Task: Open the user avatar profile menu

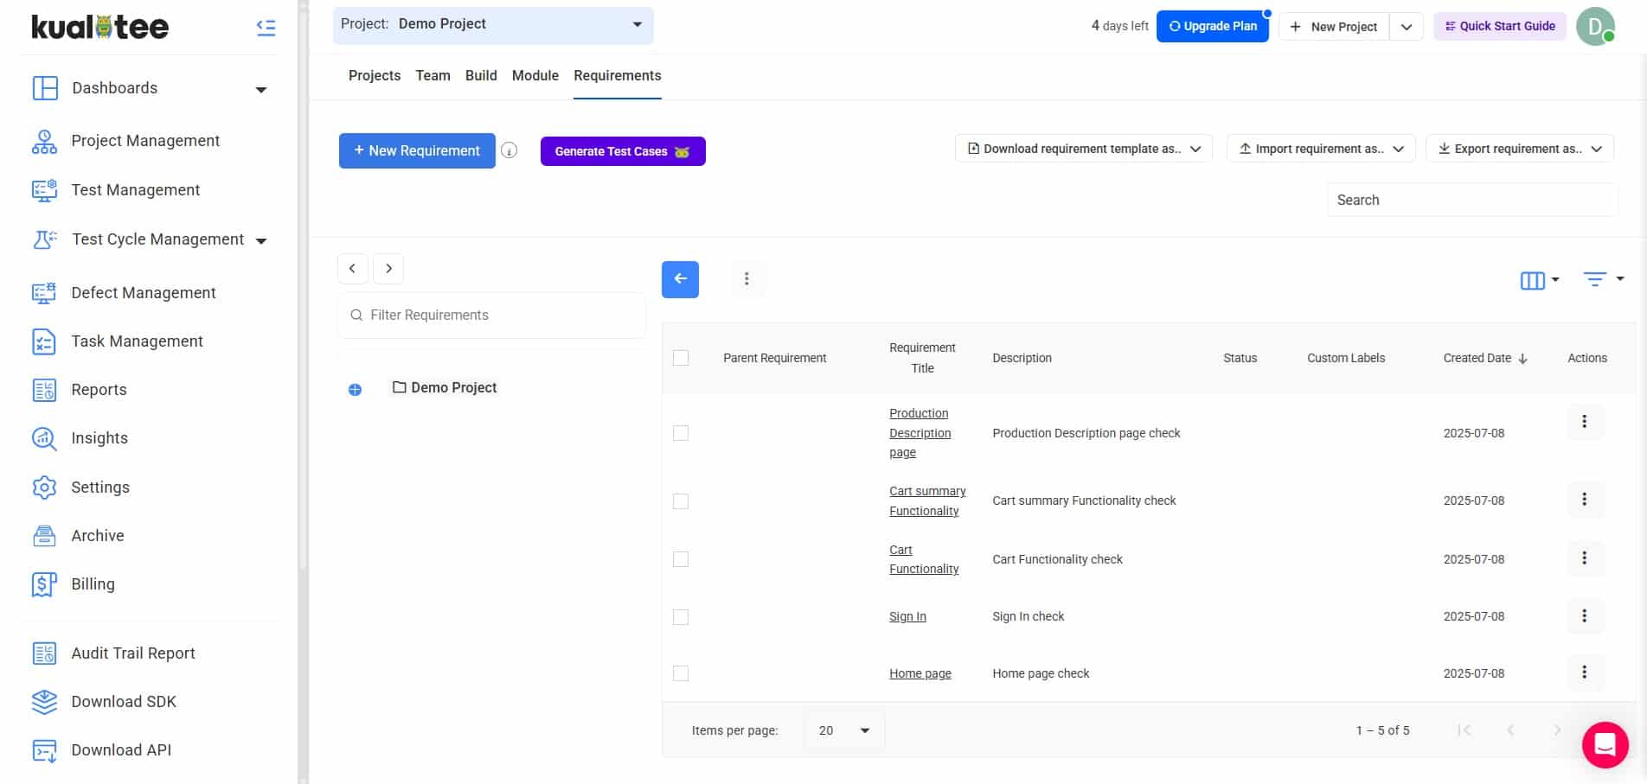Action: pyautogui.click(x=1595, y=26)
